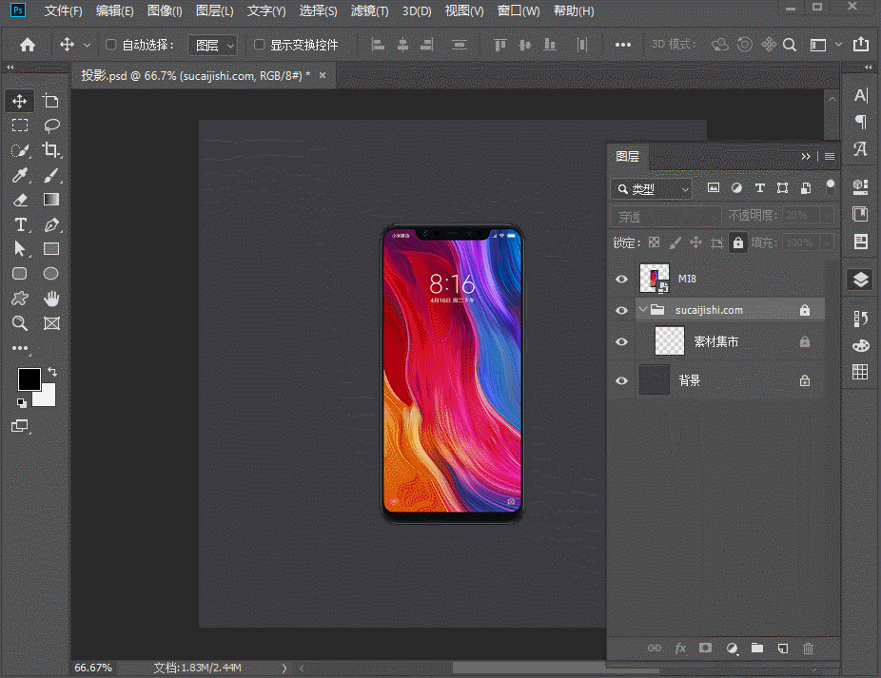Select the Eyedropper tool
Screen dimensions: 881x678
click(x=20, y=175)
